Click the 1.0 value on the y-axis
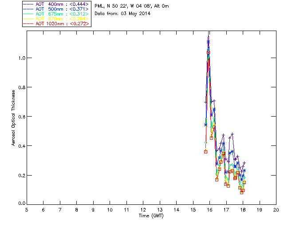The image size is (284, 227). click(22, 58)
